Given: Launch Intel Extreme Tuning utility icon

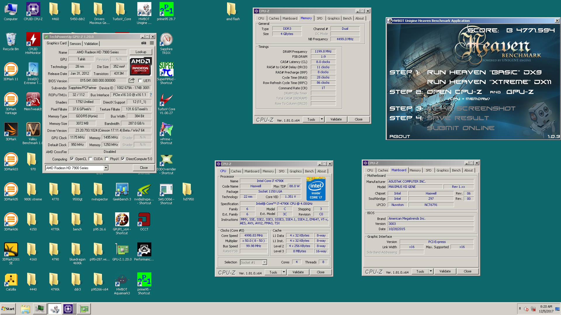Looking at the screenshot, I should click(x=33, y=73).
